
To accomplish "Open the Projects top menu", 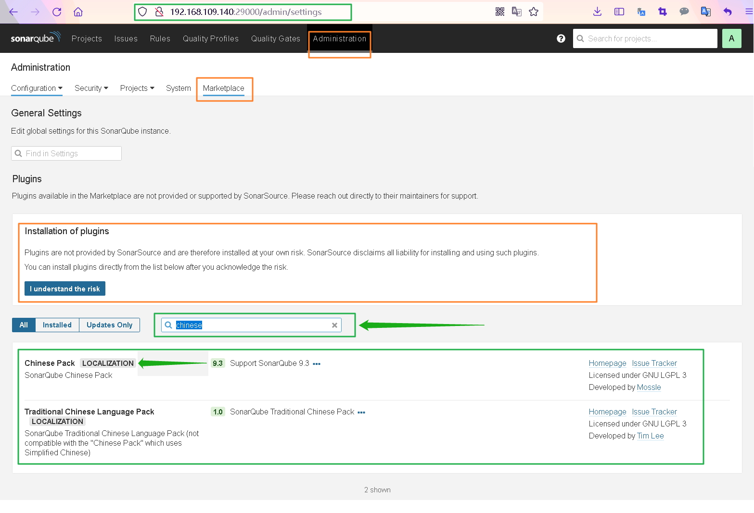I will pyautogui.click(x=87, y=38).
